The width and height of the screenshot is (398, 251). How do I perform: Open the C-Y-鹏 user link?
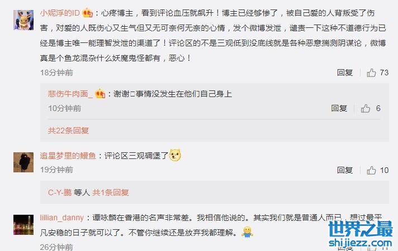[60, 192]
